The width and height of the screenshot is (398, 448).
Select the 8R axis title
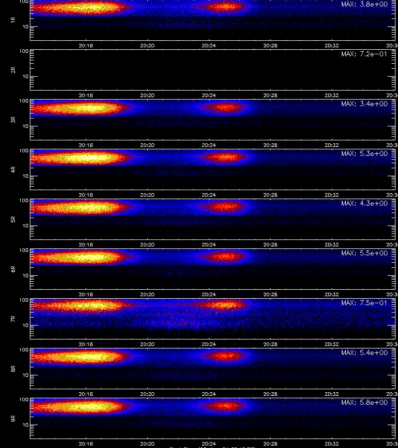(13, 368)
